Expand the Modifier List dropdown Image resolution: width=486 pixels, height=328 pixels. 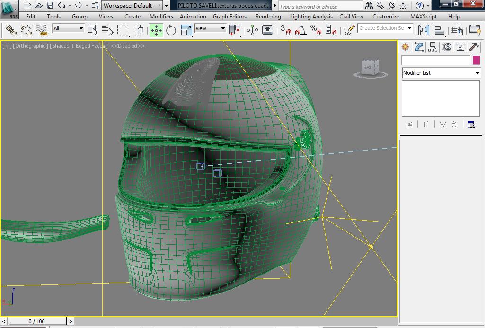(477, 73)
